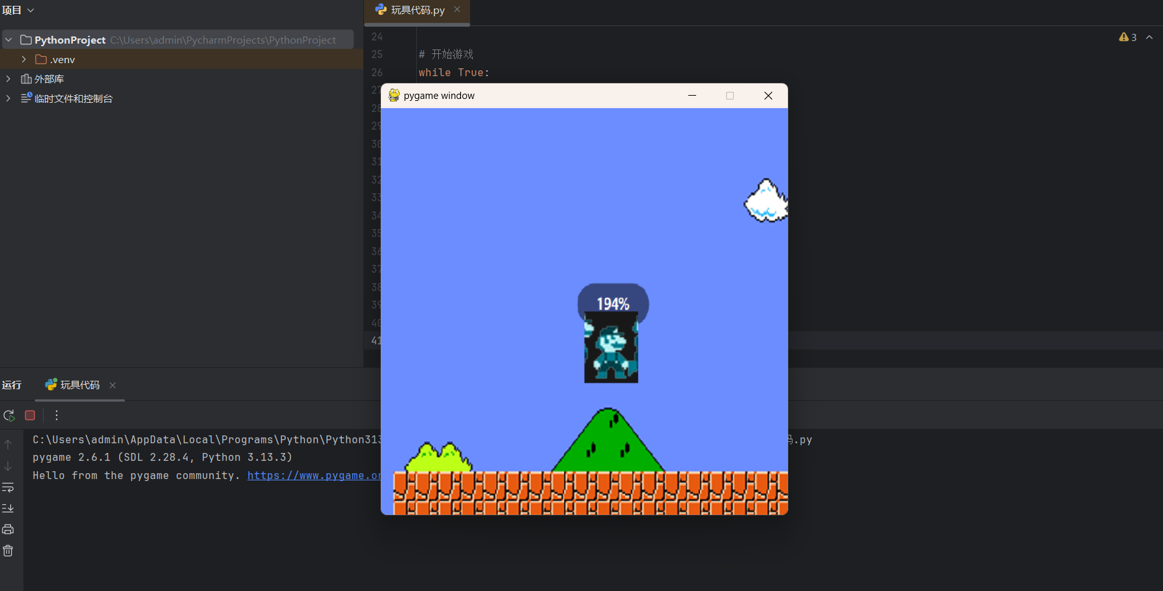The width and height of the screenshot is (1163, 591).
Task: Click the 194% label above Mario
Action: tap(613, 303)
